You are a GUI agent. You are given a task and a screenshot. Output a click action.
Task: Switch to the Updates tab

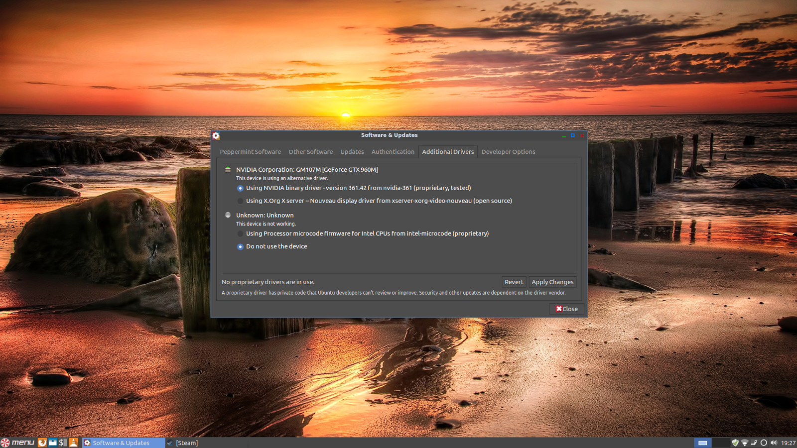pyautogui.click(x=352, y=152)
